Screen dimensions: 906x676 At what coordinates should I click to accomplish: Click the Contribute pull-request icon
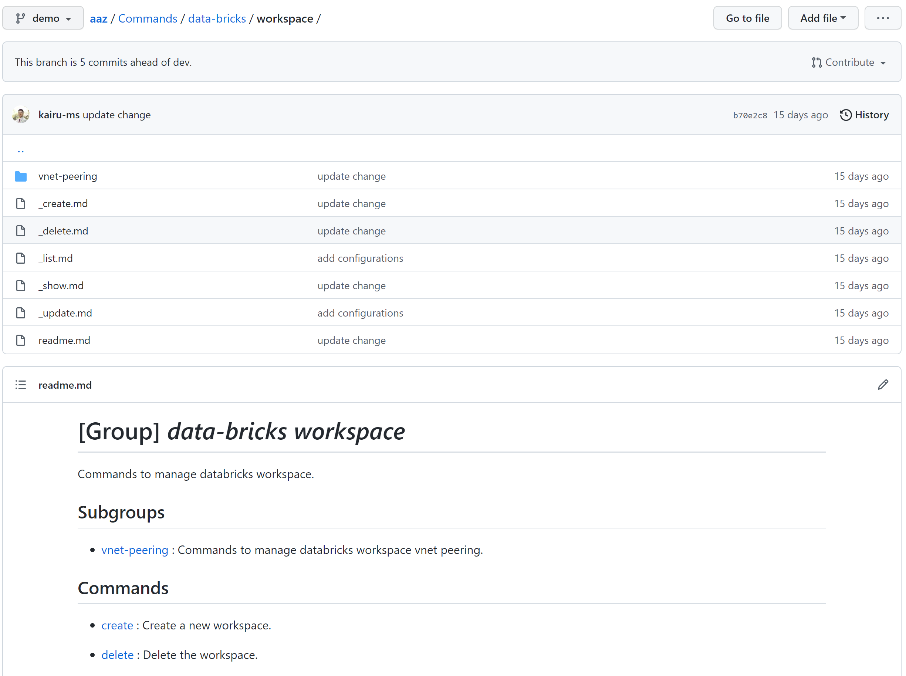point(817,62)
